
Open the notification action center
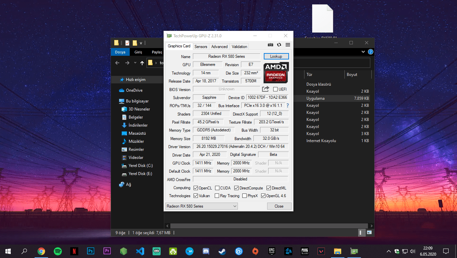click(446, 251)
